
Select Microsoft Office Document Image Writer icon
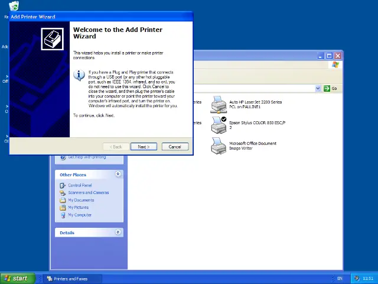(x=219, y=146)
